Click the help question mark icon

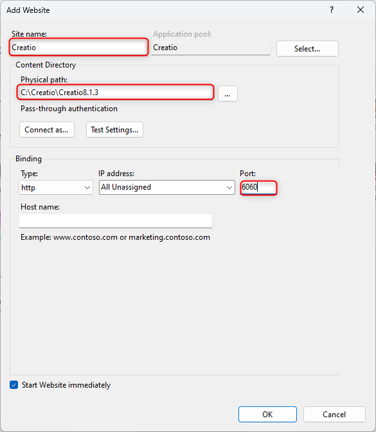tap(332, 10)
